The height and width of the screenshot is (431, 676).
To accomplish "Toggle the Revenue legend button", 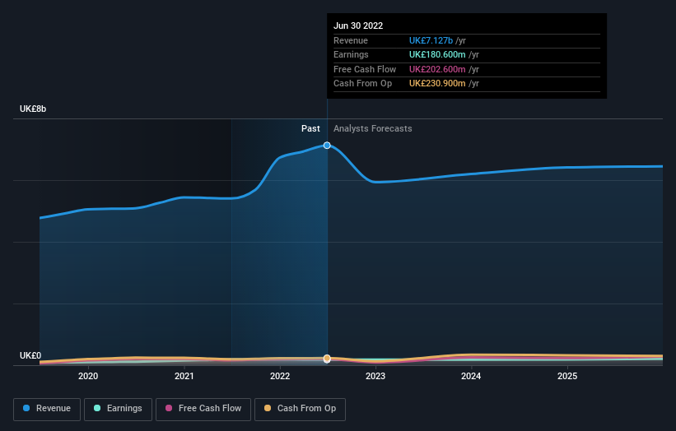I will (47, 409).
